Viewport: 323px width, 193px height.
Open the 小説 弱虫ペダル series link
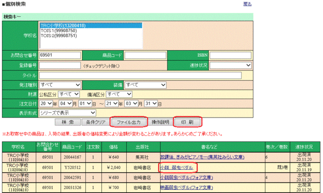click(x=177, y=168)
